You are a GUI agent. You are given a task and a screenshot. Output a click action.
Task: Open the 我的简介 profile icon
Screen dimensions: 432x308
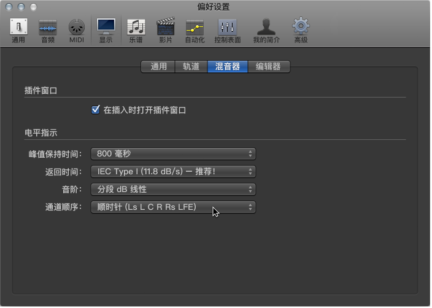[266, 29]
